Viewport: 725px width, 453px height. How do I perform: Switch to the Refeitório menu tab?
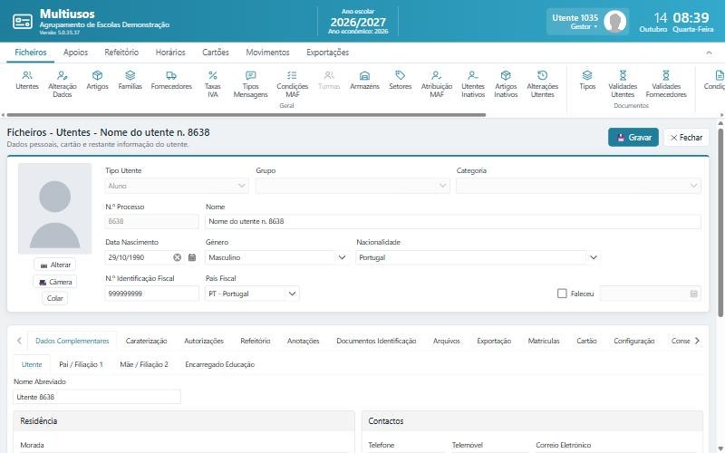click(121, 53)
